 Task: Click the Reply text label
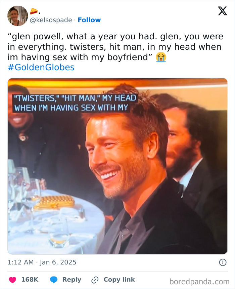pos(73,279)
